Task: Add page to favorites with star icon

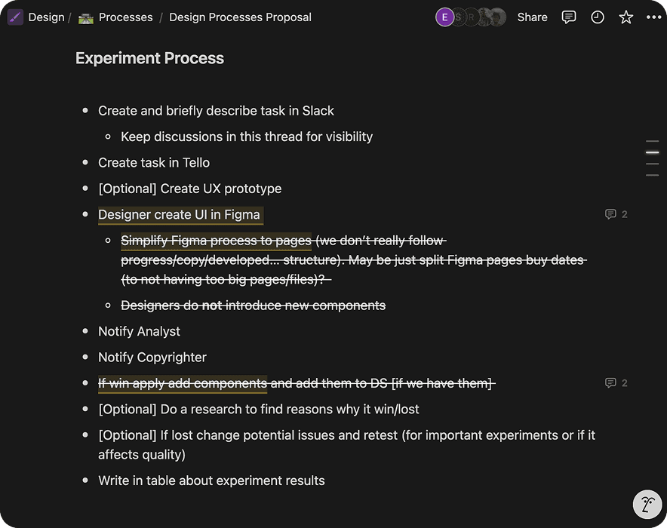Action: pyautogui.click(x=626, y=17)
